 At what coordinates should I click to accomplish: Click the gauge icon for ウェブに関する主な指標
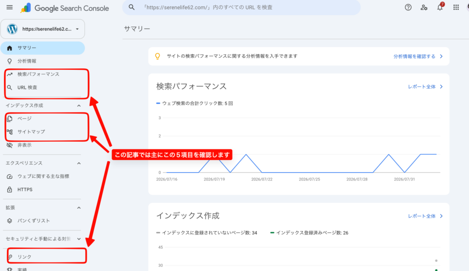click(x=10, y=176)
